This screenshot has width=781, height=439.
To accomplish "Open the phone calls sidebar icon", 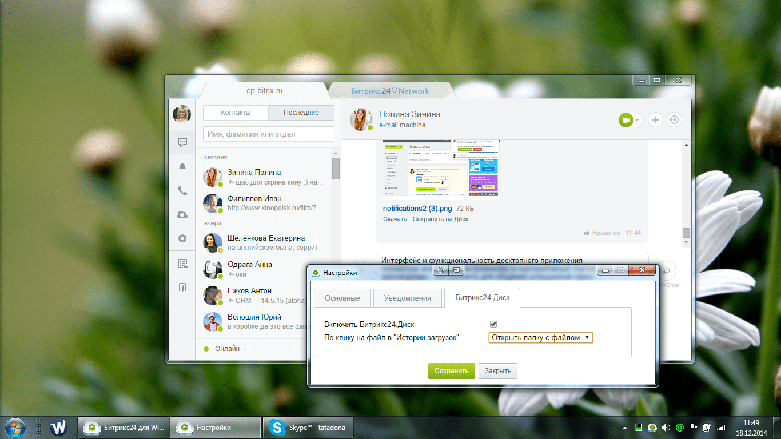I will pyautogui.click(x=182, y=191).
